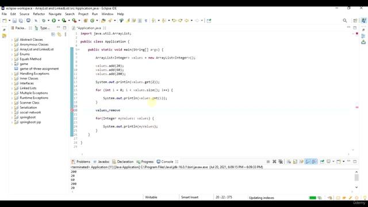
Task: Open the Open Console dropdown arrow
Action: 344,162
